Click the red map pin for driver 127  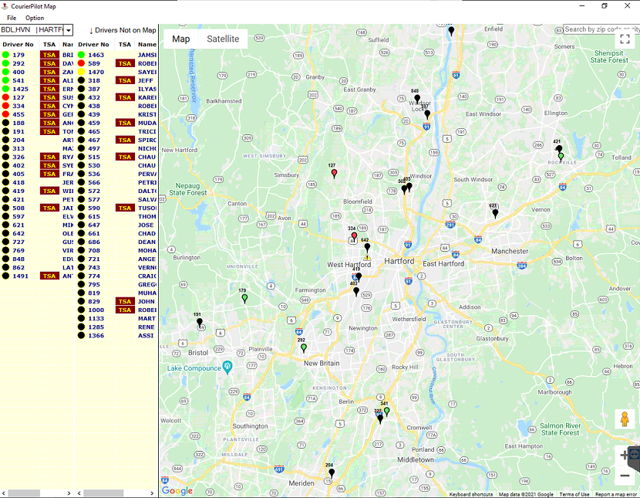[x=334, y=173]
